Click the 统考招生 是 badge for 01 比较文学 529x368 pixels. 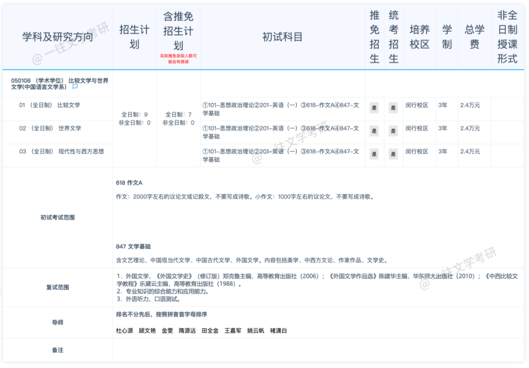[x=393, y=108]
